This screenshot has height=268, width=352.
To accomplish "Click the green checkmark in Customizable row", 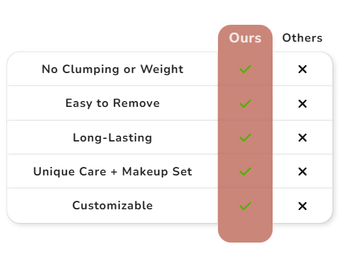I will 245,206.
